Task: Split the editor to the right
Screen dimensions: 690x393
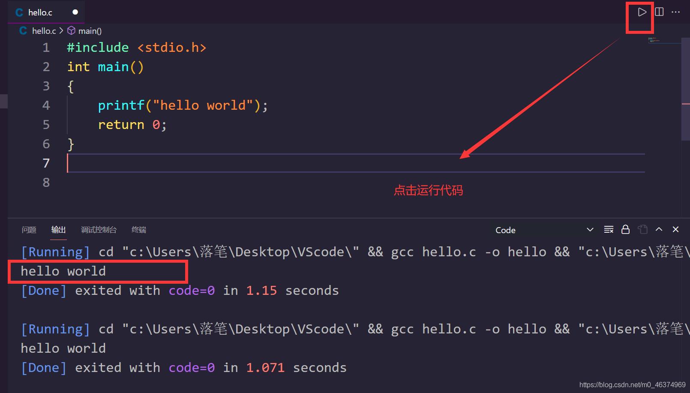Action: click(x=659, y=12)
